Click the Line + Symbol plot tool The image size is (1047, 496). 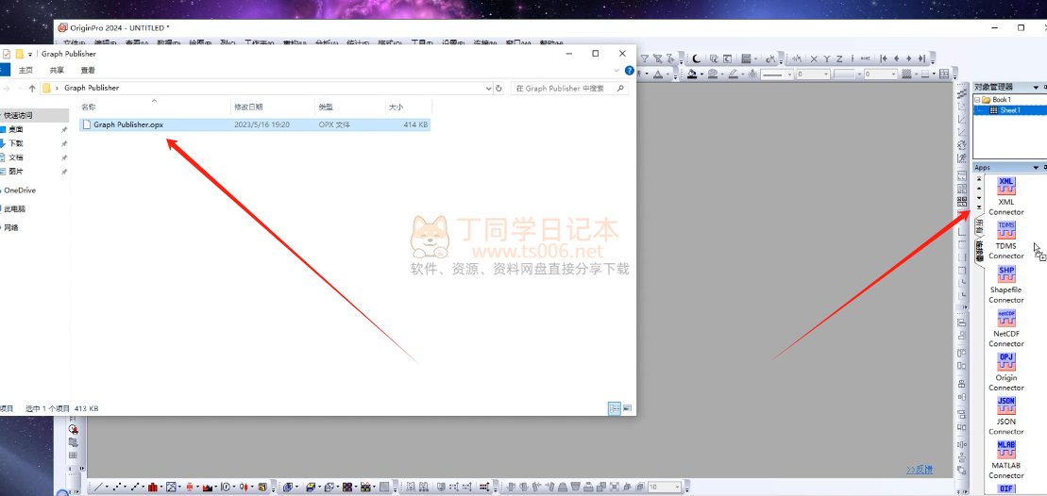coord(135,488)
